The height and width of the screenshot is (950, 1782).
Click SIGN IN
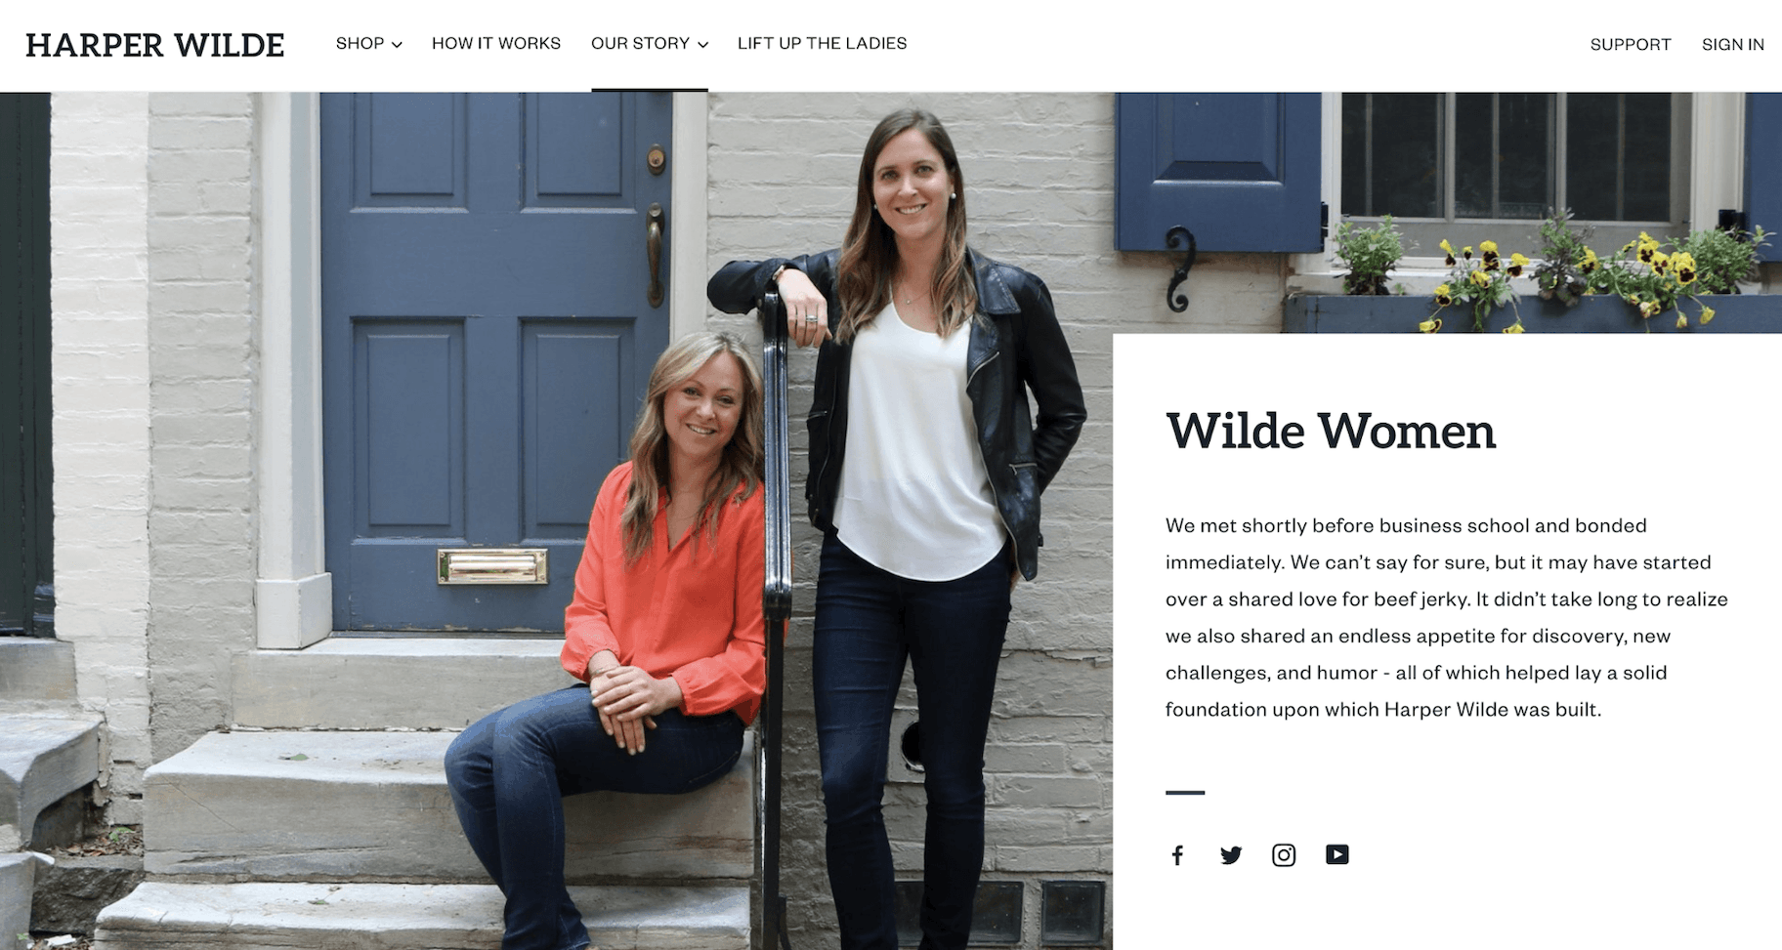click(1732, 45)
